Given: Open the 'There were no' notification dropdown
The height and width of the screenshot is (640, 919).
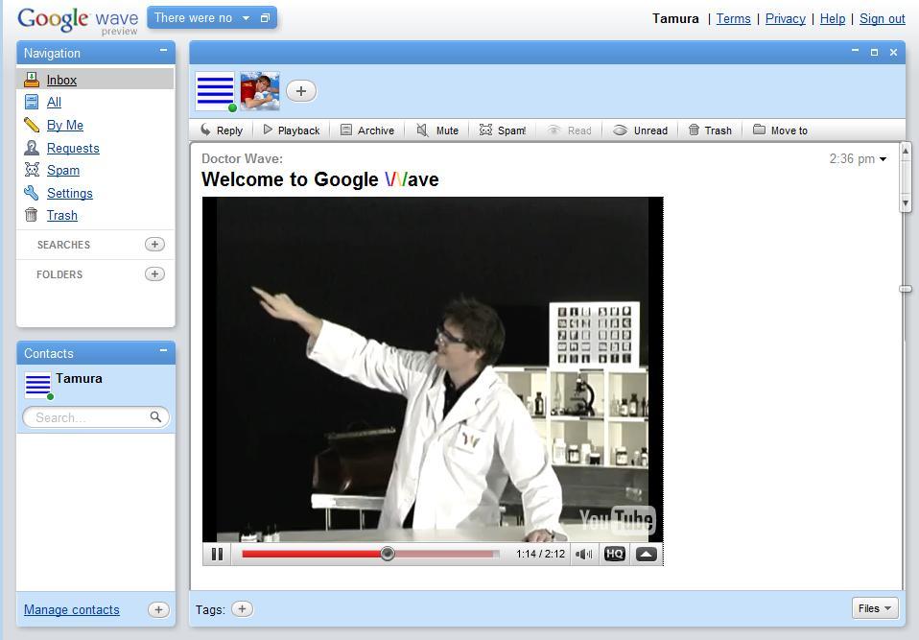Looking at the screenshot, I should 246,18.
